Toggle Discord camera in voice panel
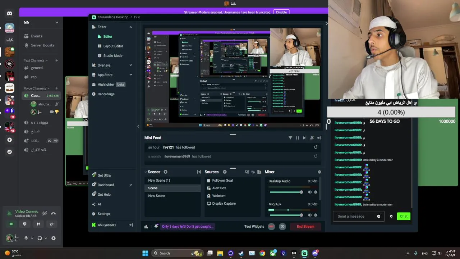Image resolution: width=460 pixels, height=259 pixels. [x=11, y=224]
